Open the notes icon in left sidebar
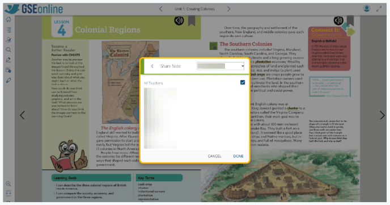Image resolution: width=390 pixels, height=205 pixels. pos(9,70)
